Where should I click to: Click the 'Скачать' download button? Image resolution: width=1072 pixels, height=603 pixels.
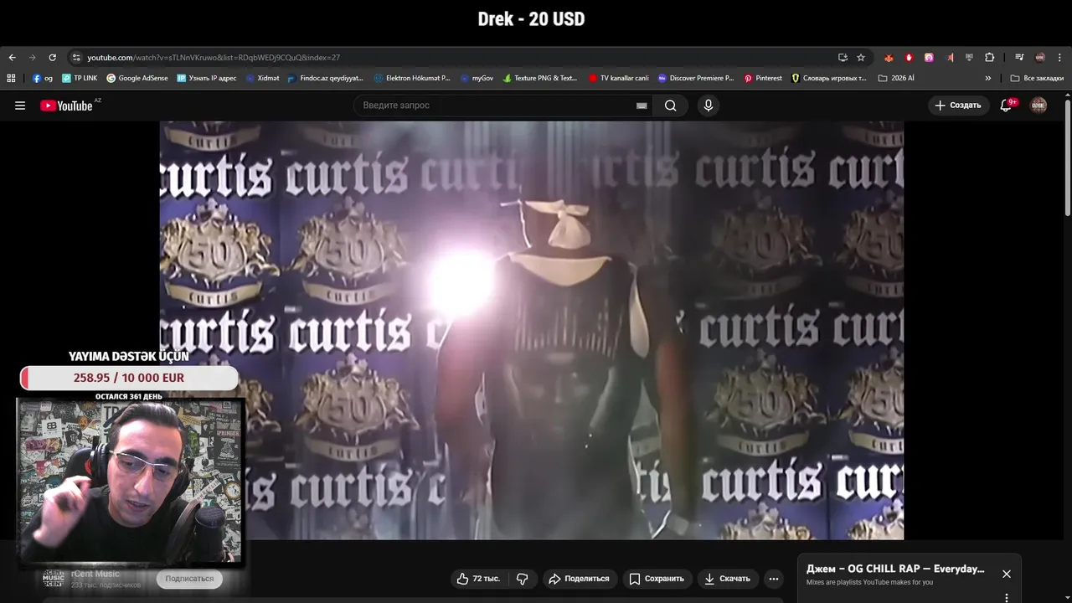(727, 579)
